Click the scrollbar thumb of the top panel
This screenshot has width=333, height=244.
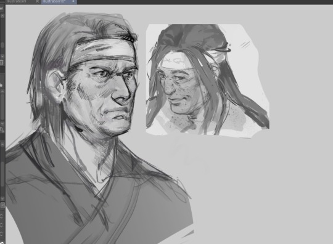2,45
